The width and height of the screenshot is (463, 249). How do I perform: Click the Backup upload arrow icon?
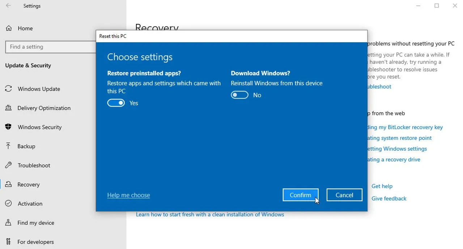(x=9, y=146)
